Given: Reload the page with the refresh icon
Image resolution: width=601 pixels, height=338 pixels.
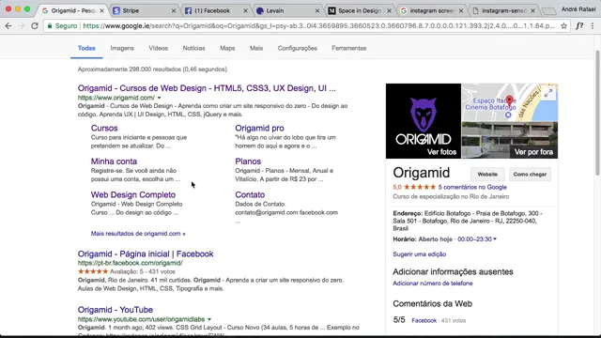Looking at the screenshot, I should (35, 26).
